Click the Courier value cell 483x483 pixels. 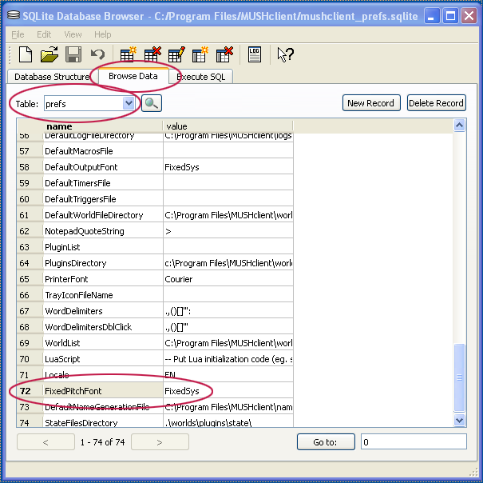pos(228,279)
